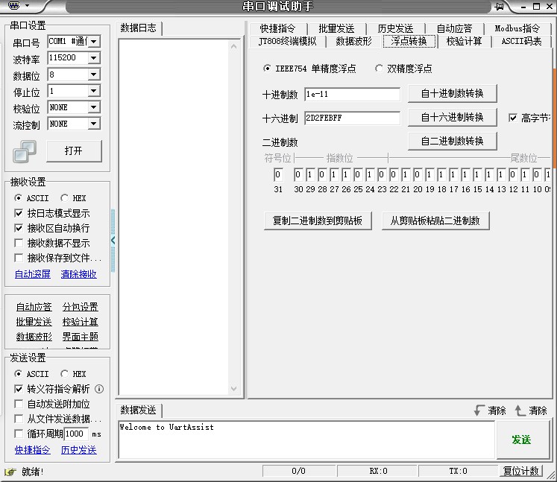
Task: Select HEX radio in 发送设置
Action: click(x=64, y=374)
